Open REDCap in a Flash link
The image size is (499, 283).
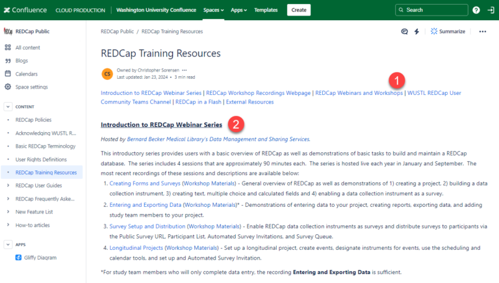(198, 101)
